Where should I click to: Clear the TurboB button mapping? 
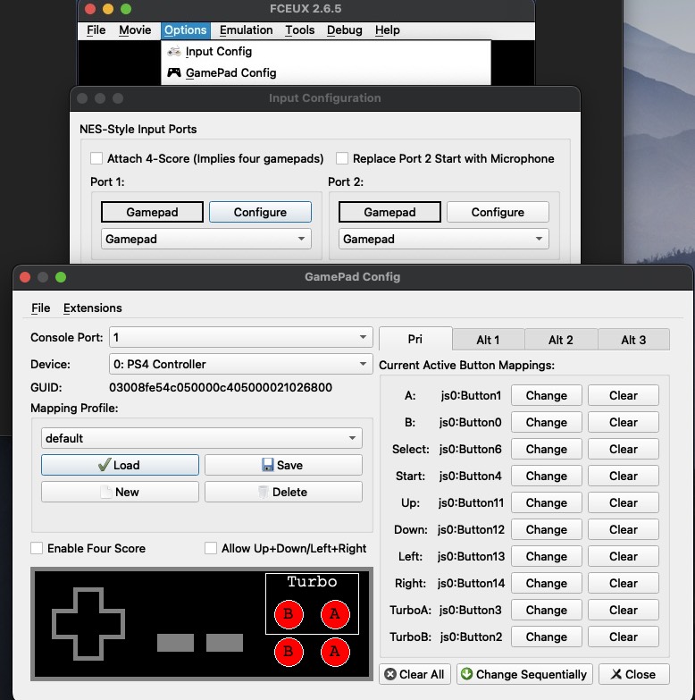coord(624,637)
